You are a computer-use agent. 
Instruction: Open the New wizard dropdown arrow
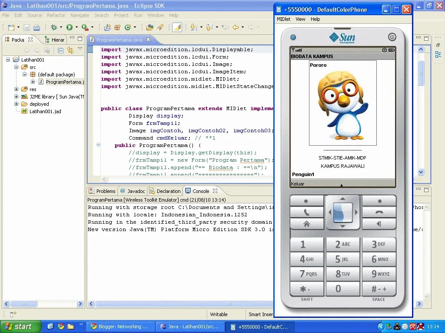tap(18, 27)
